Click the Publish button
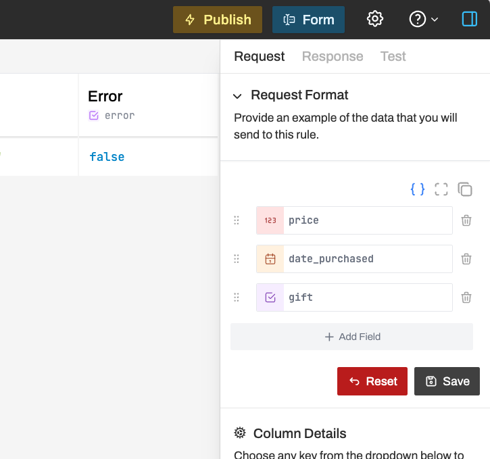This screenshot has height=459, width=490. (x=218, y=20)
